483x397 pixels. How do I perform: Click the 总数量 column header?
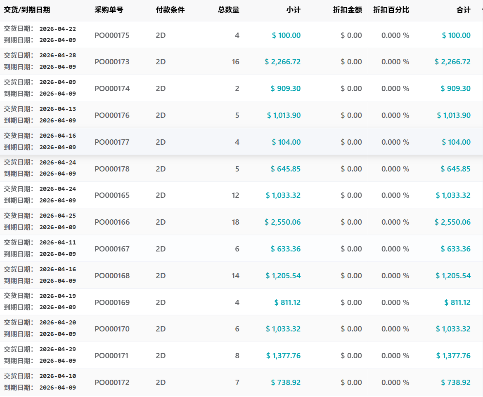pyautogui.click(x=228, y=10)
